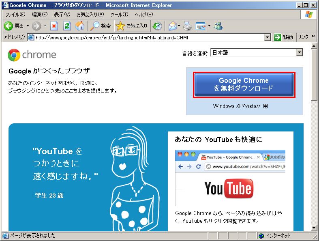The width and height of the screenshot is (319, 241).
Task: Click the Windows XP/Vista/7 用 text
Action: 240,106
